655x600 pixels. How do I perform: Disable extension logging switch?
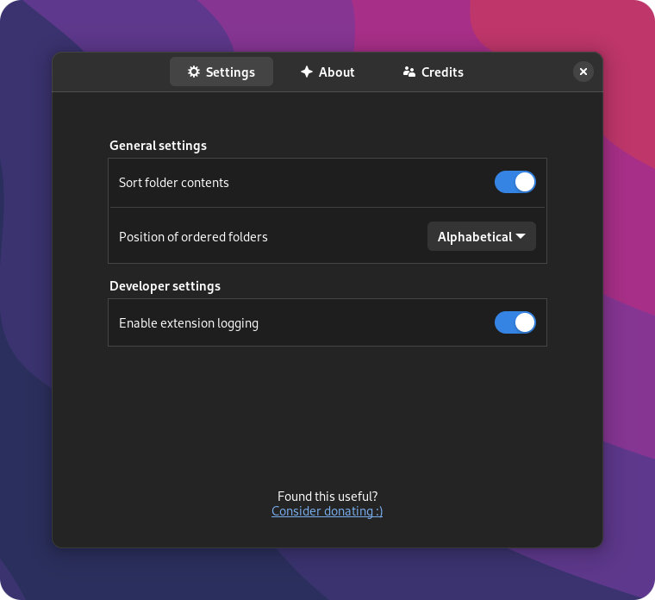(515, 322)
